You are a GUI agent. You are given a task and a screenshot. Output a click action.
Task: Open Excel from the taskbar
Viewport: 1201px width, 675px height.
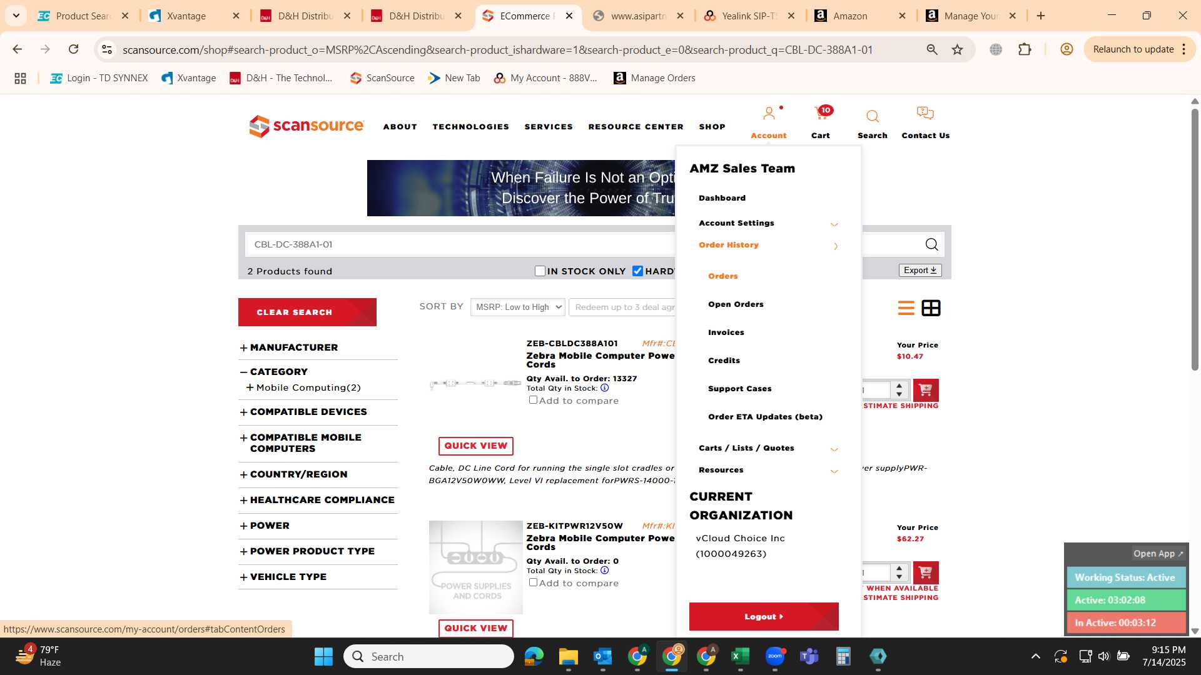pyautogui.click(x=740, y=656)
